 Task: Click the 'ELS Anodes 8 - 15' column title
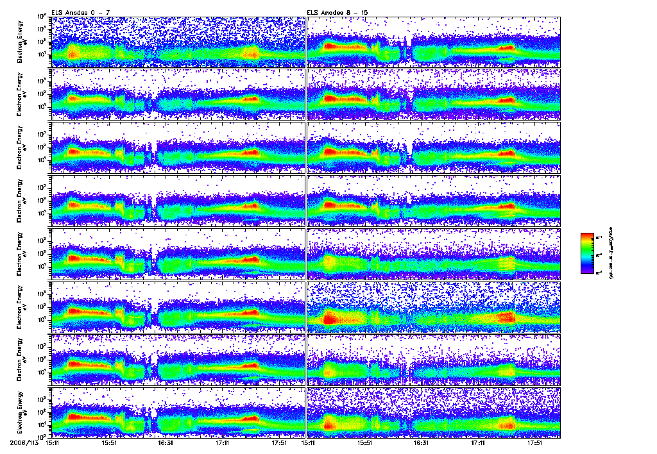(x=337, y=13)
